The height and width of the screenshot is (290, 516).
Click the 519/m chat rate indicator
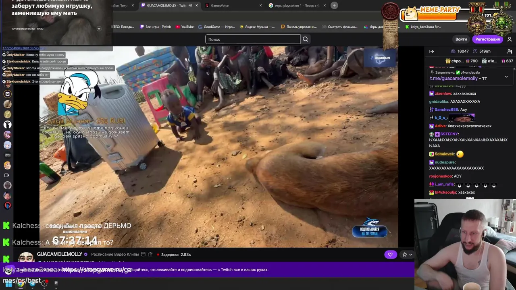coord(481,51)
